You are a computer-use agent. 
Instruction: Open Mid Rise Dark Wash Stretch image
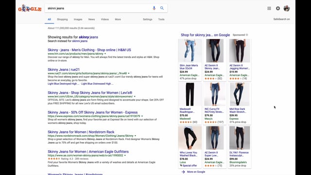(x=240, y=94)
